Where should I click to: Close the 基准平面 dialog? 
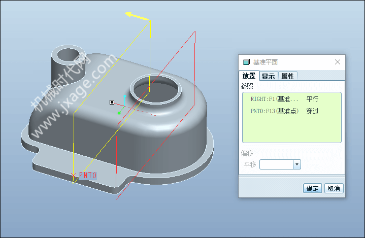click(x=338, y=62)
